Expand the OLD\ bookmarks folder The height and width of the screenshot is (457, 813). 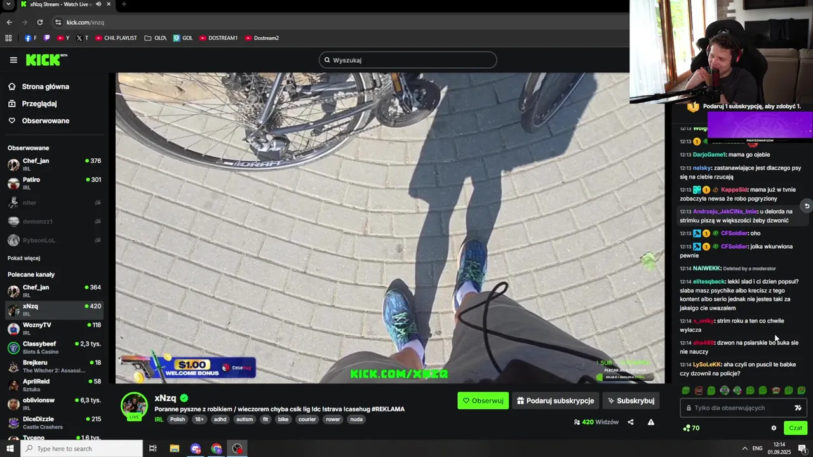(156, 38)
